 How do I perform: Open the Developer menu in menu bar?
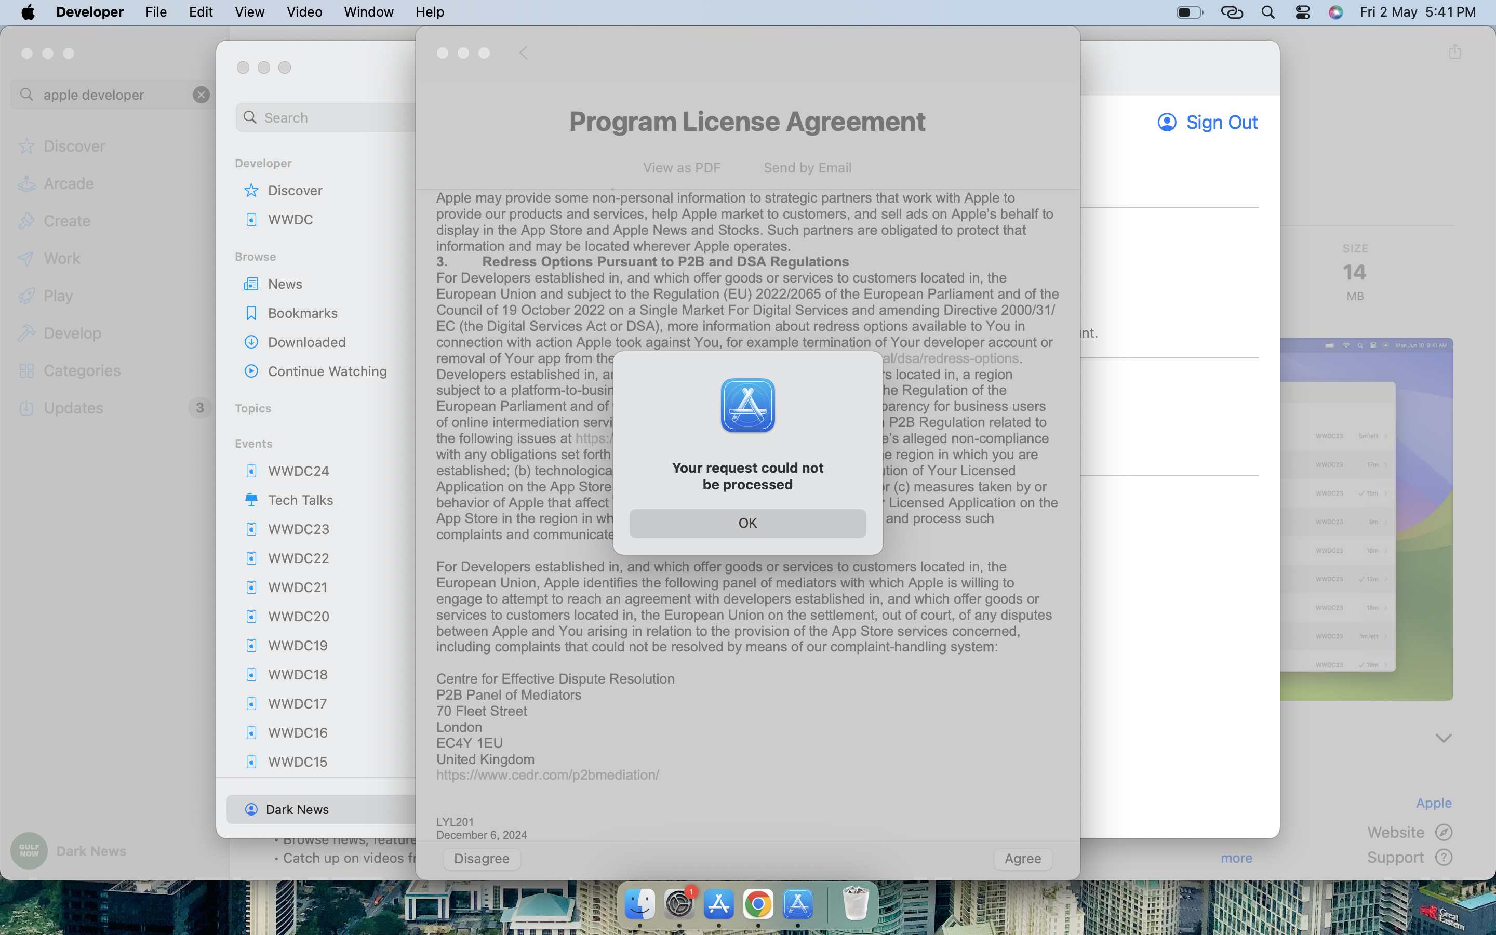(x=90, y=12)
